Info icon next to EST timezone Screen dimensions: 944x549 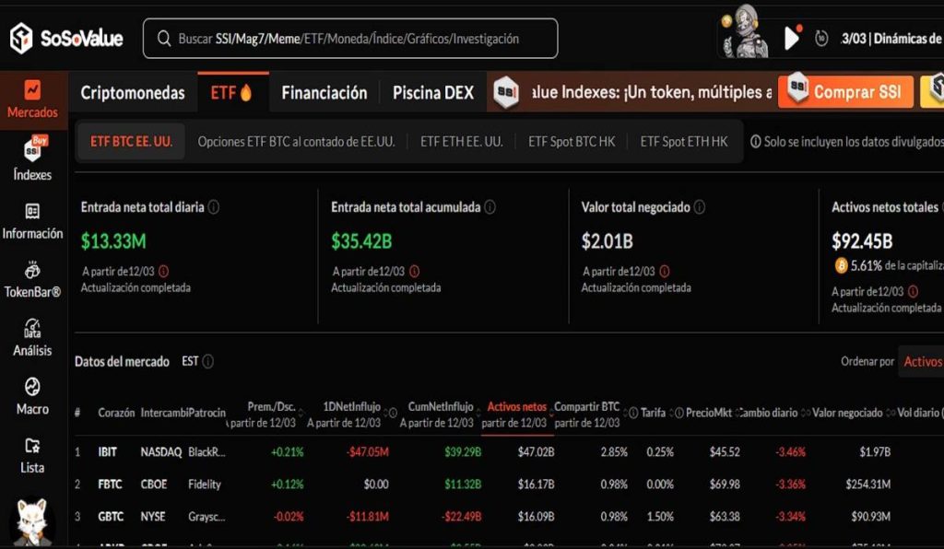point(207,361)
